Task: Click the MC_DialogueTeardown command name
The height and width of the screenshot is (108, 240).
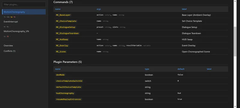Action: [x=67, y=33]
